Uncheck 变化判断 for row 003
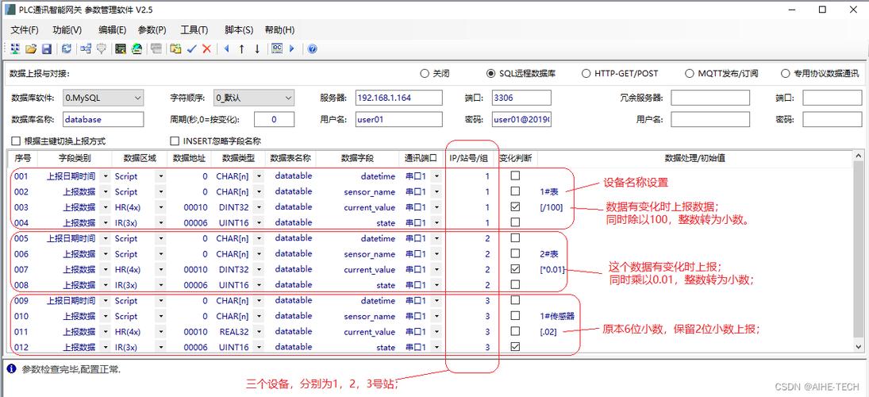869x397 pixels. [515, 206]
